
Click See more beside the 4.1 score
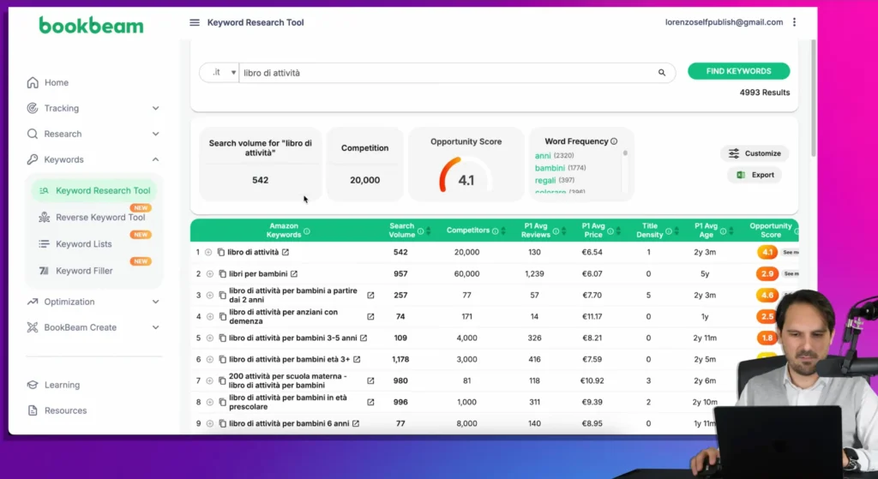click(791, 253)
